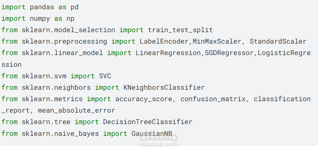Click mean_absolute_error on wrapped line
318x151 pixels.
[76, 110]
